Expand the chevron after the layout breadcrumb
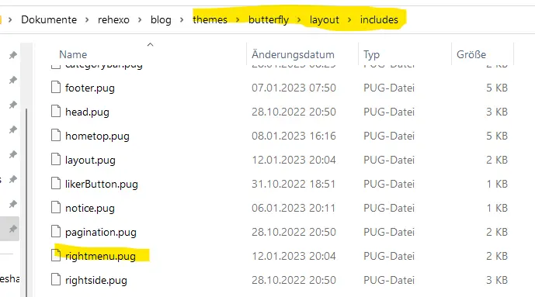 [349, 19]
